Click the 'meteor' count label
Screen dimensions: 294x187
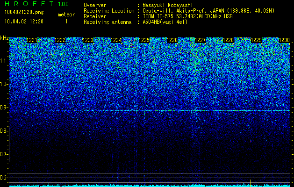(66, 14)
